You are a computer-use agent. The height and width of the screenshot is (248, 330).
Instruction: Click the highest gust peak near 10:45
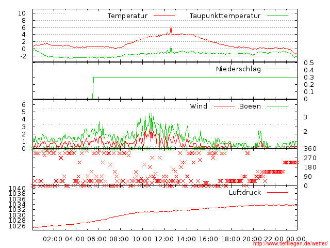tap(151, 114)
